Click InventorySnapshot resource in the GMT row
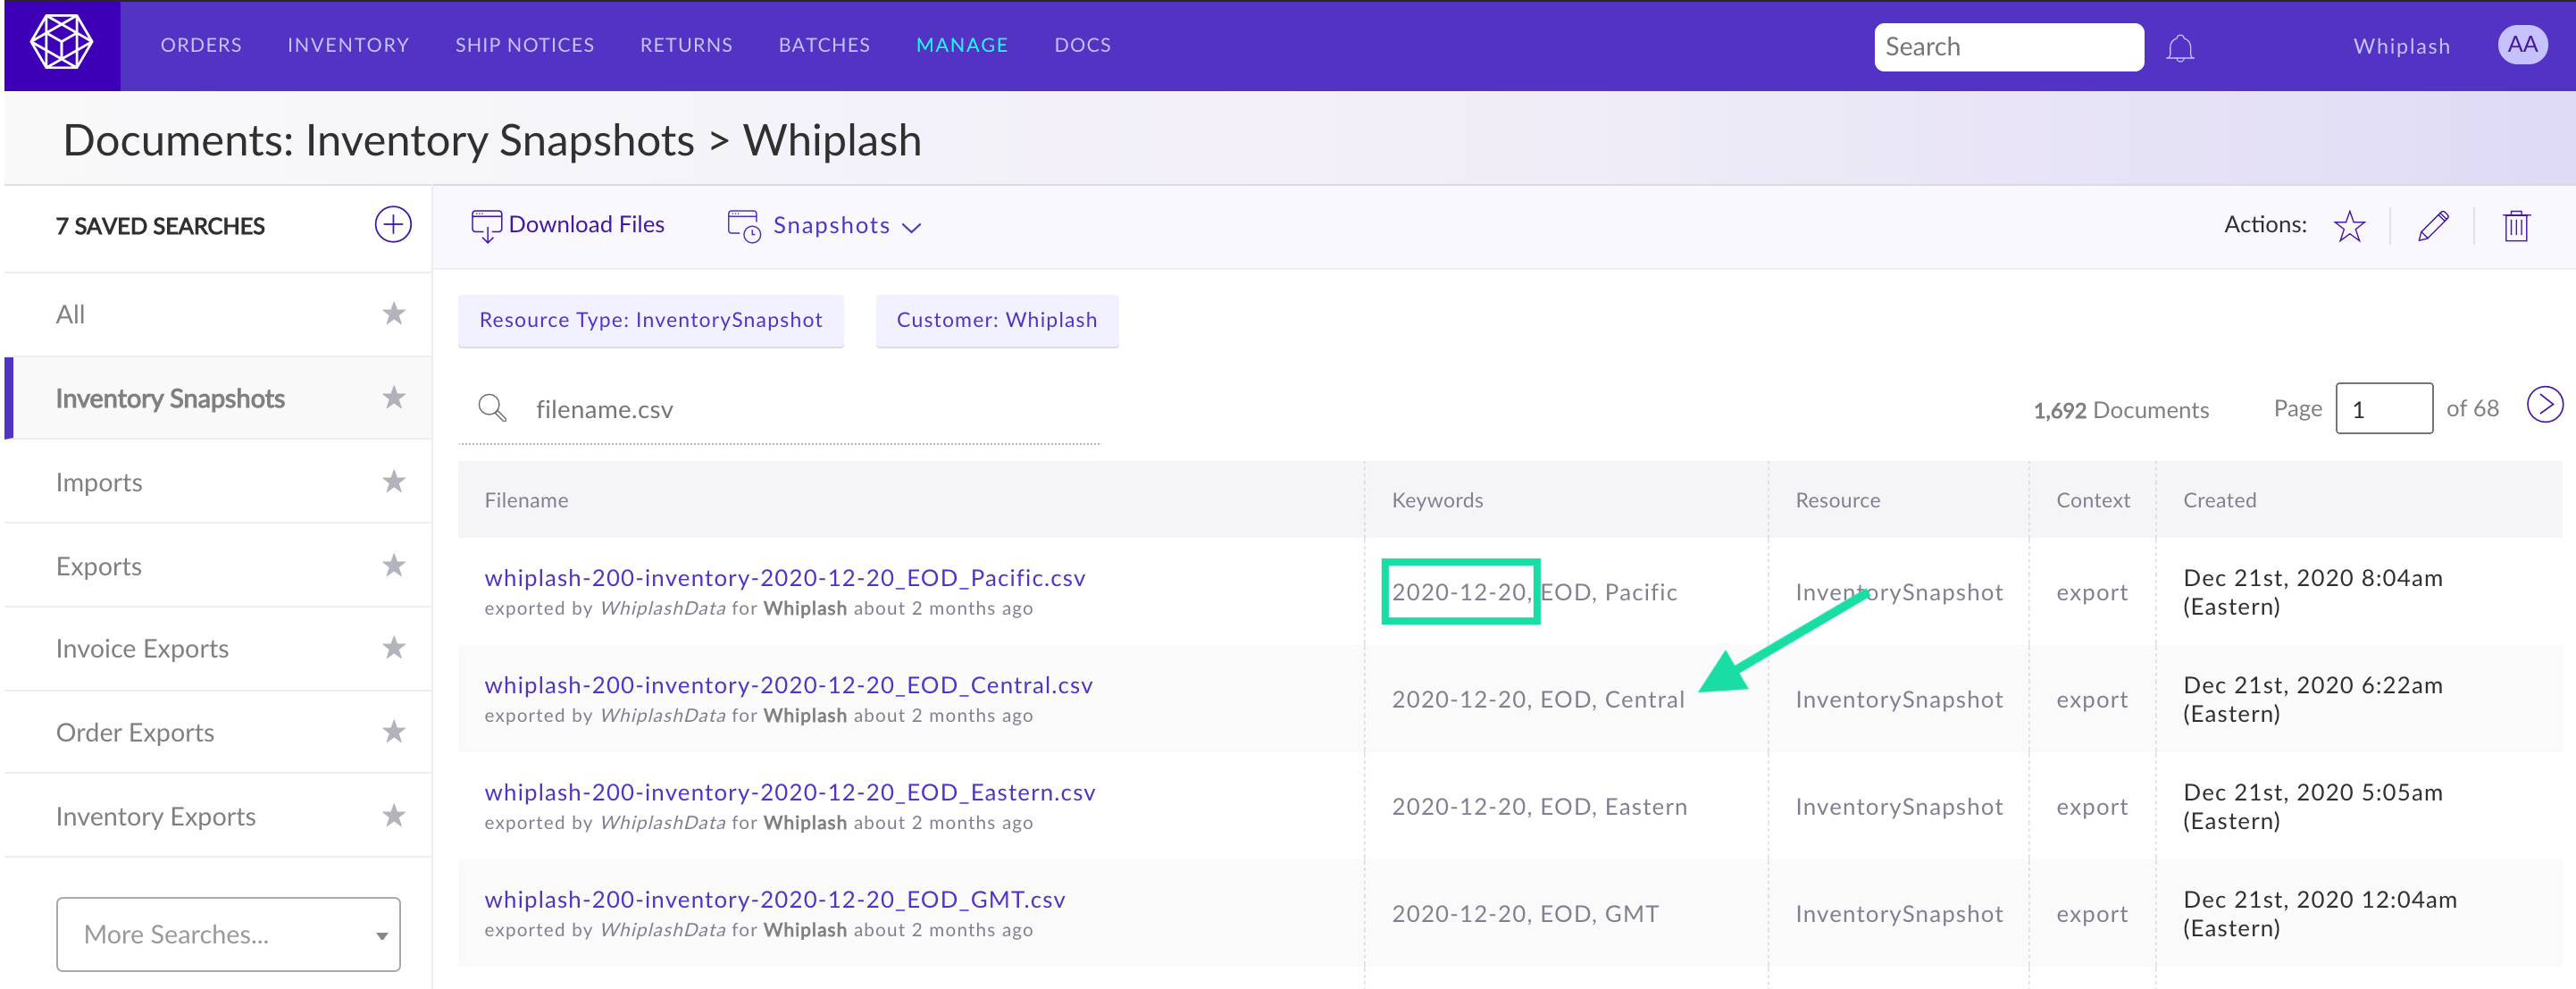 coord(1898,913)
